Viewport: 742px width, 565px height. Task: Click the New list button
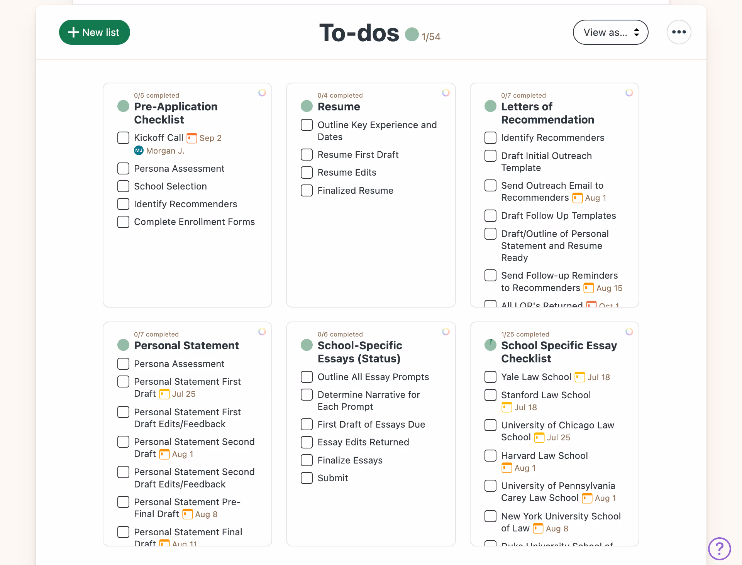coord(94,32)
